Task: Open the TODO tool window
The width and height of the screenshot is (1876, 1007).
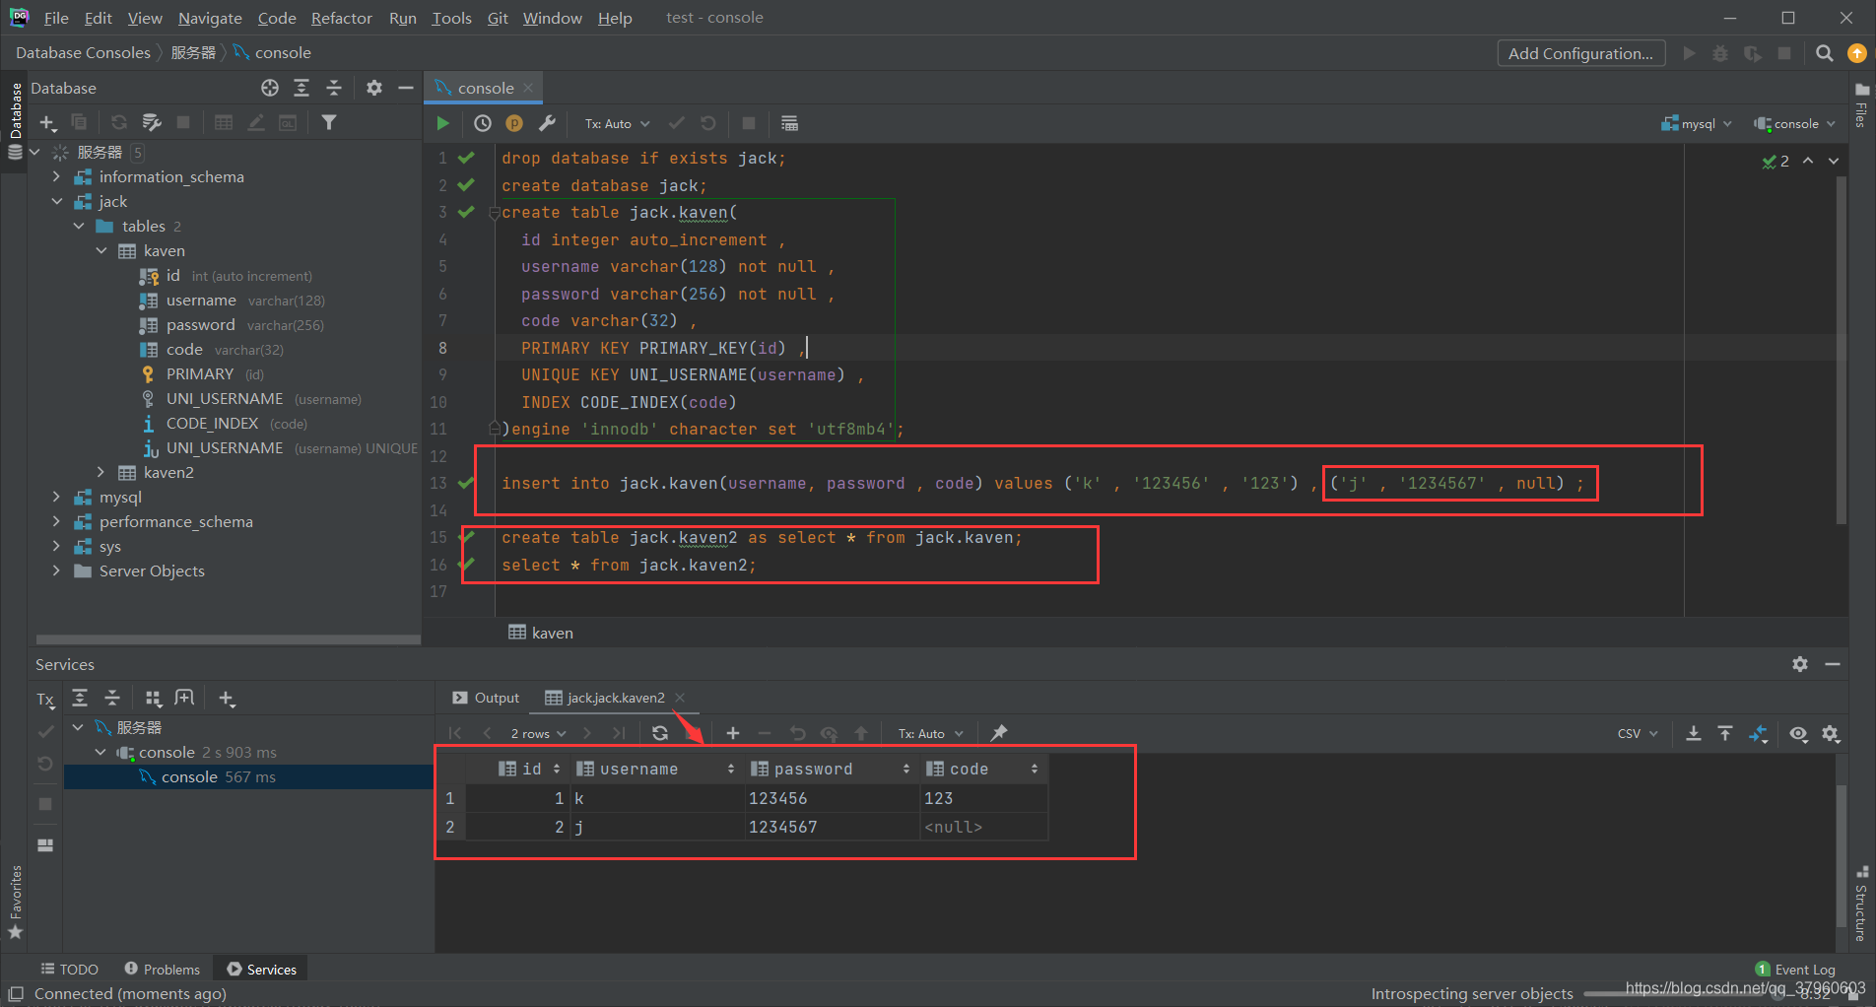Action: tap(69, 970)
